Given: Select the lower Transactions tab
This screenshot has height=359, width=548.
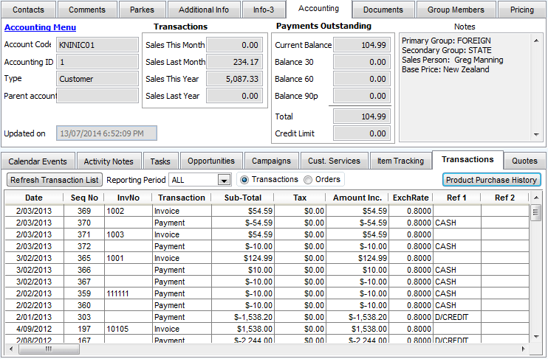Looking at the screenshot, I should [x=467, y=160].
